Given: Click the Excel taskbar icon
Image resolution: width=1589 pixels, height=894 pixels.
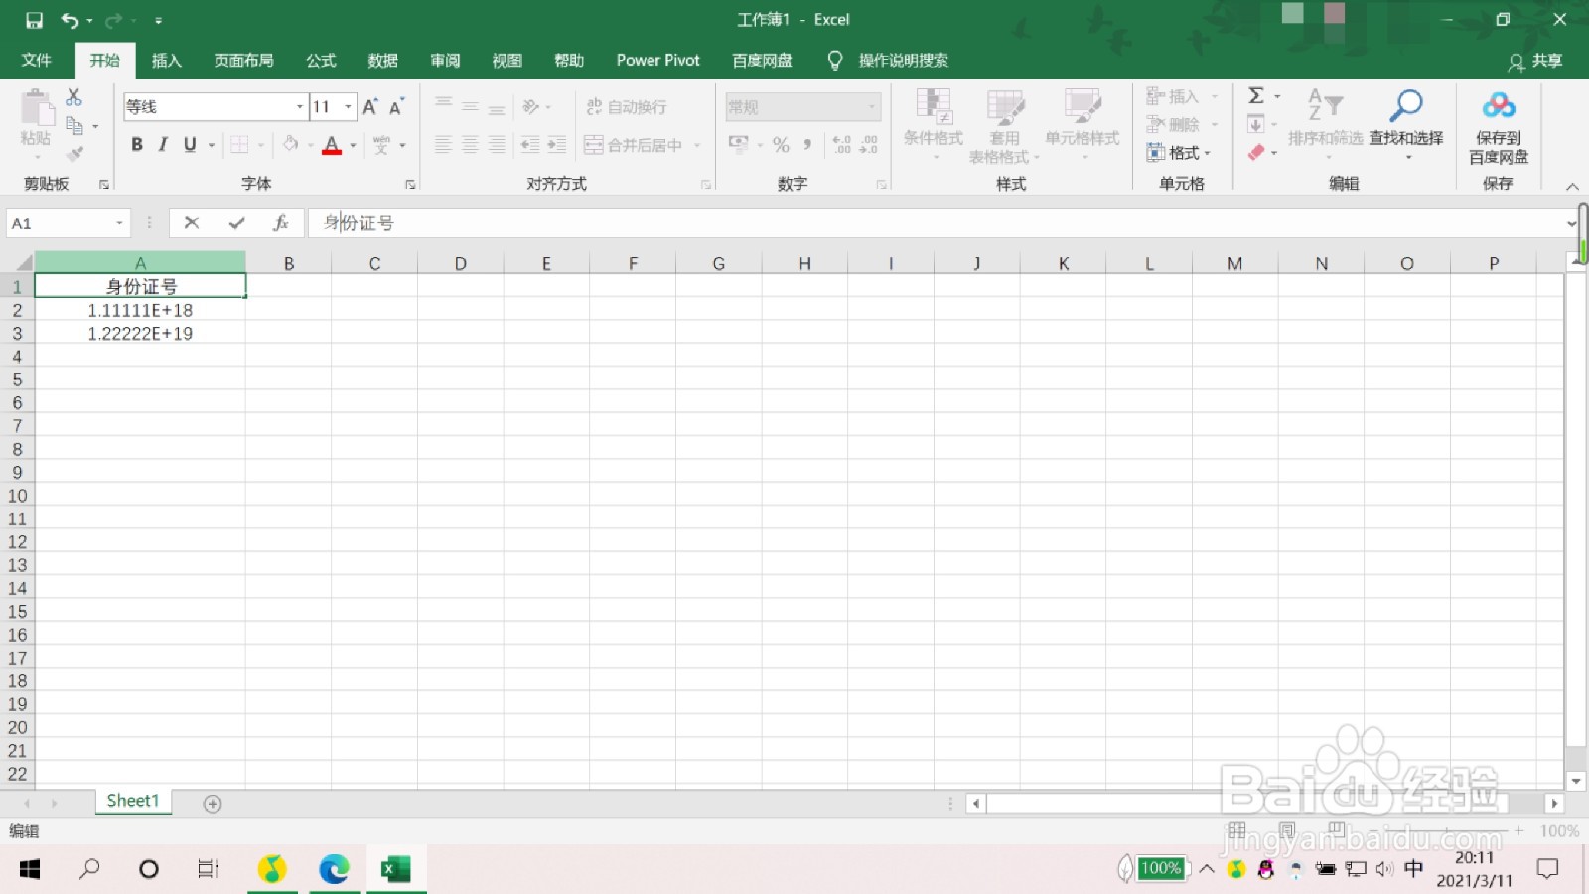Looking at the screenshot, I should pyautogui.click(x=395, y=869).
